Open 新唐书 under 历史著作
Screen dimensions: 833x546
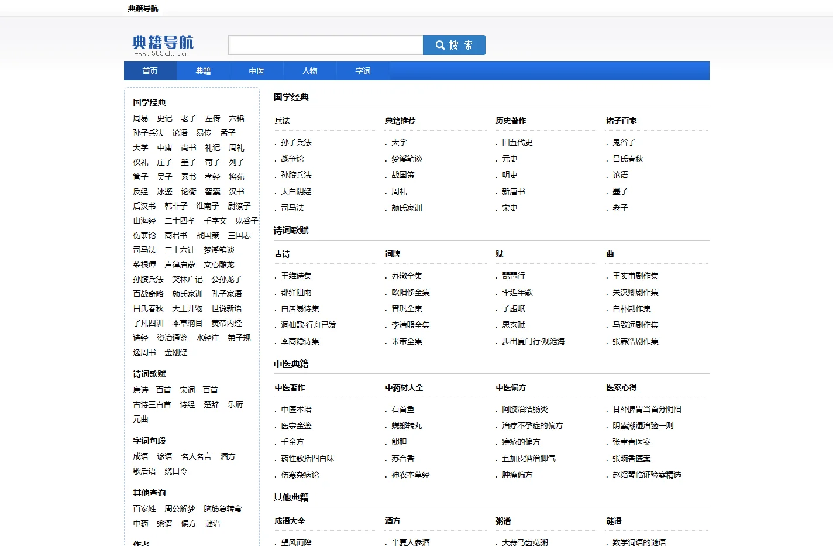[x=514, y=191]
